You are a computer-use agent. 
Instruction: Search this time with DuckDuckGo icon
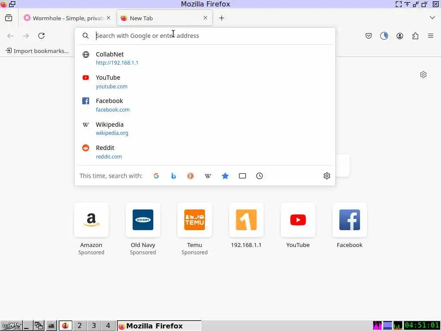point(191,176)
